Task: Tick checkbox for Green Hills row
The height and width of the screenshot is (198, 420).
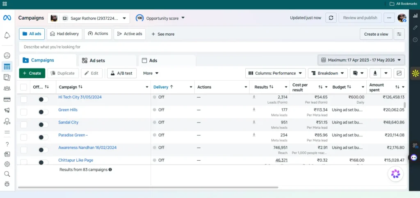Action: [x=23, y=112]
